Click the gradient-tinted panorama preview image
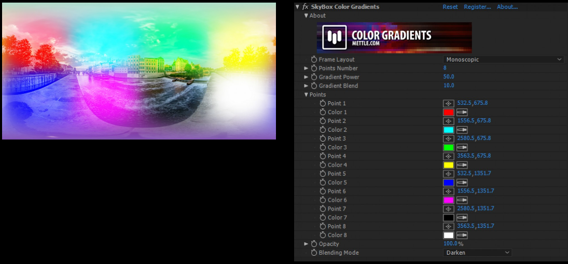568x264 pixels. tap(139, 71)
